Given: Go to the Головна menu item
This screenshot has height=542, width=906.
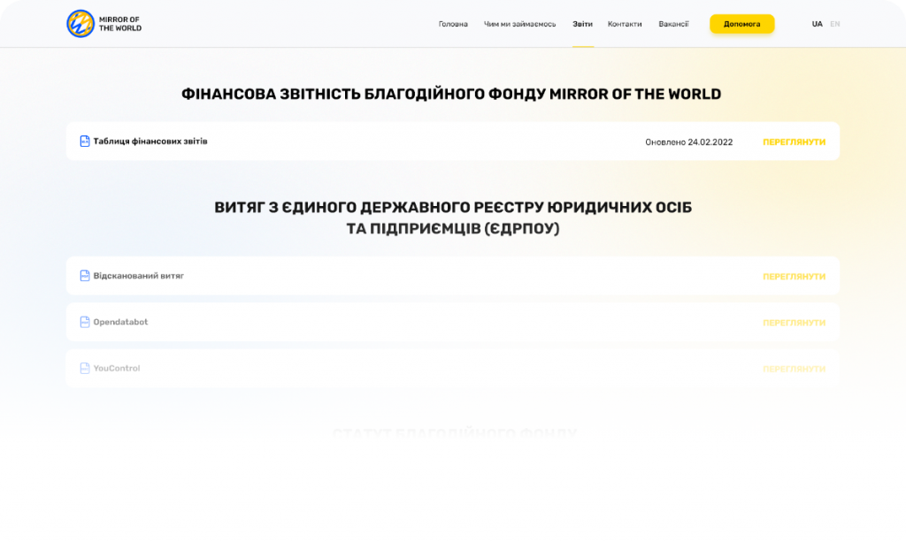Looking at the screenshot, I should pyautogui.click(x=453, y=24).
